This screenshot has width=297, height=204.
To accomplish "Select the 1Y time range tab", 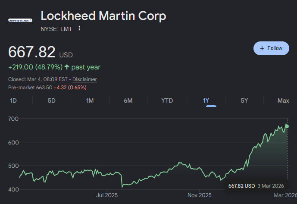I will coord(206,100).
